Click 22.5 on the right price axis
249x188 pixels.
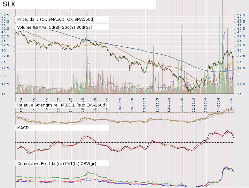(x=240, y=68)
